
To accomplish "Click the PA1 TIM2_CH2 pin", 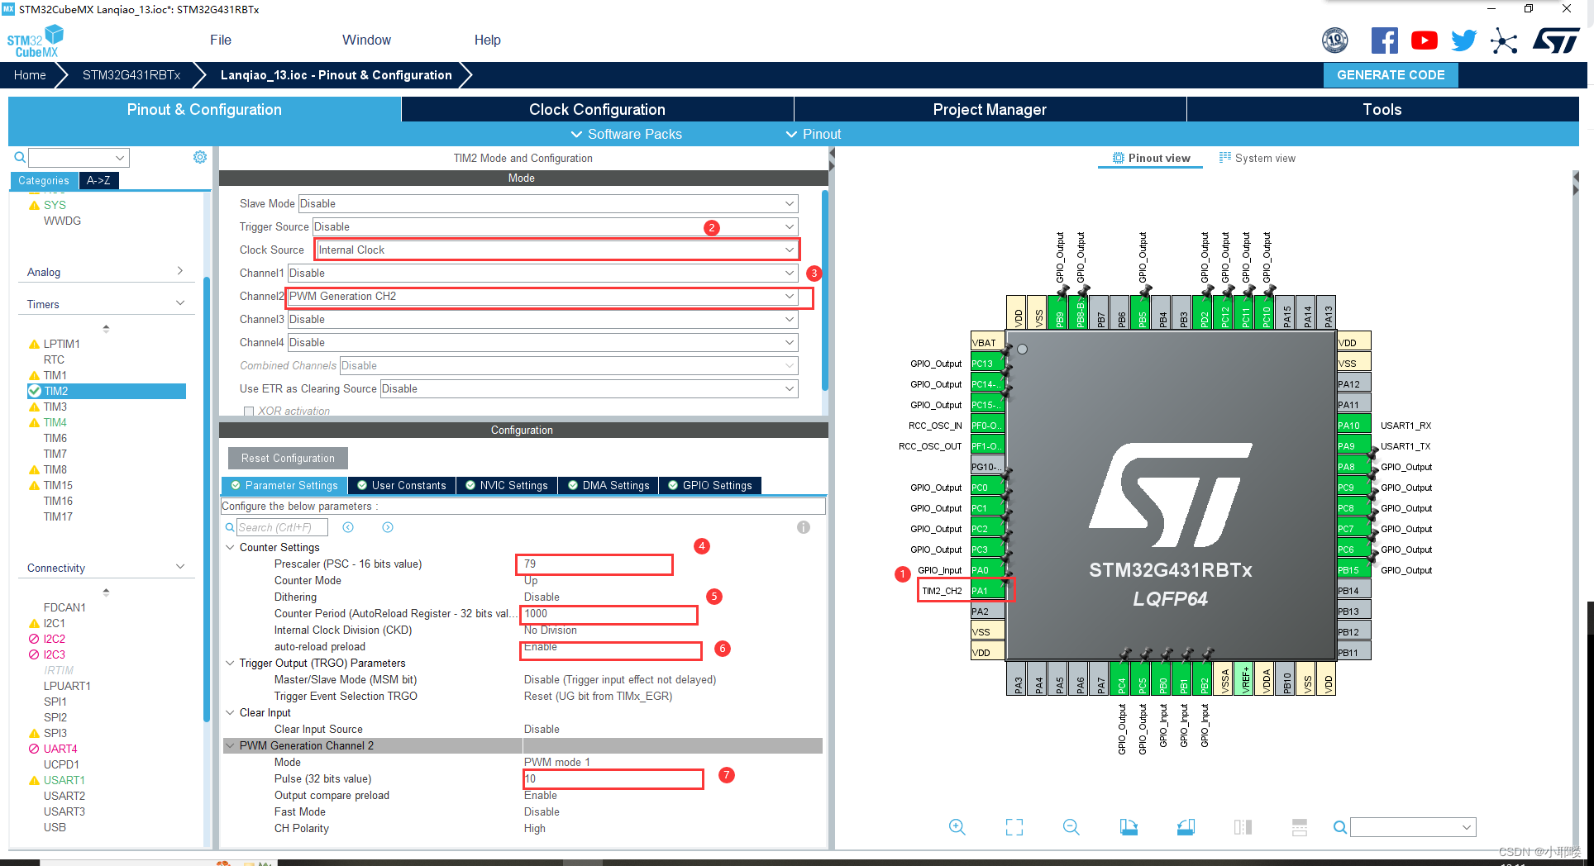I will pos(987,591).
